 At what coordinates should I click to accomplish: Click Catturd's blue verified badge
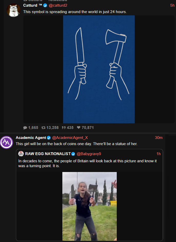coord(45,5)
